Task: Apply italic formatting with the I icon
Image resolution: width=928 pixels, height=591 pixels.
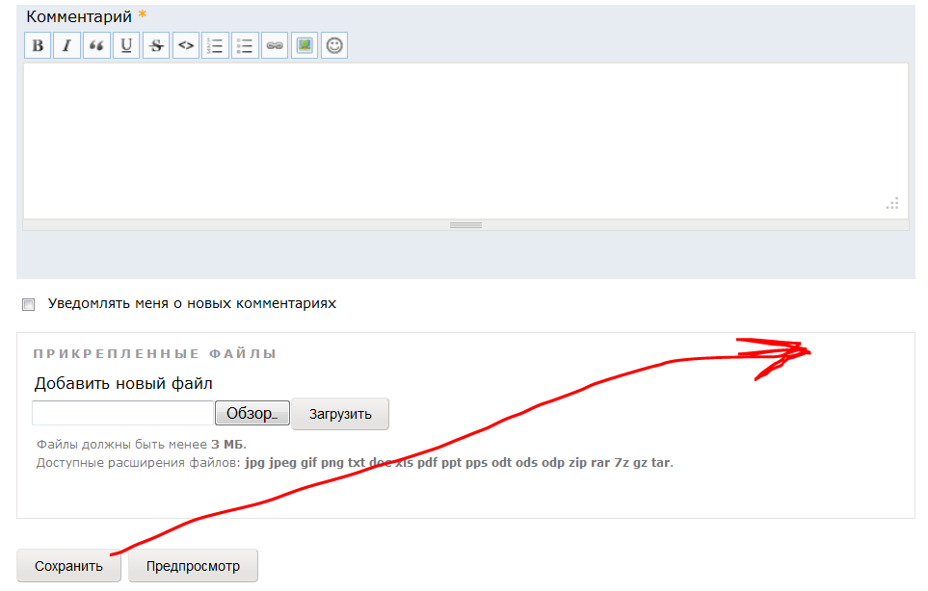Action: tap(66, 45)
